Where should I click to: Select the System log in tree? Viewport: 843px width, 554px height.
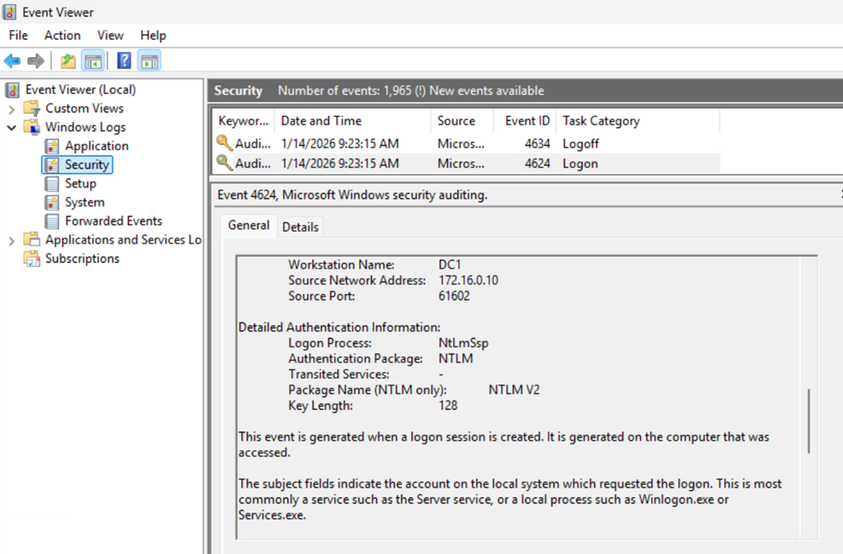(85, 202)
